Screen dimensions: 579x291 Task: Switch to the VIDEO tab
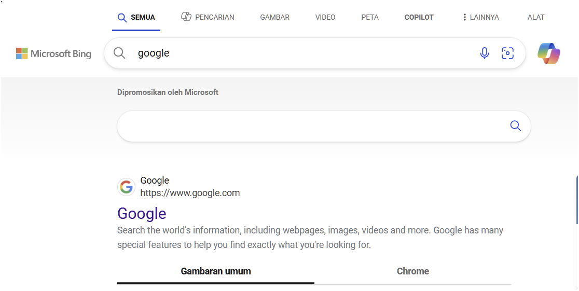325,17
